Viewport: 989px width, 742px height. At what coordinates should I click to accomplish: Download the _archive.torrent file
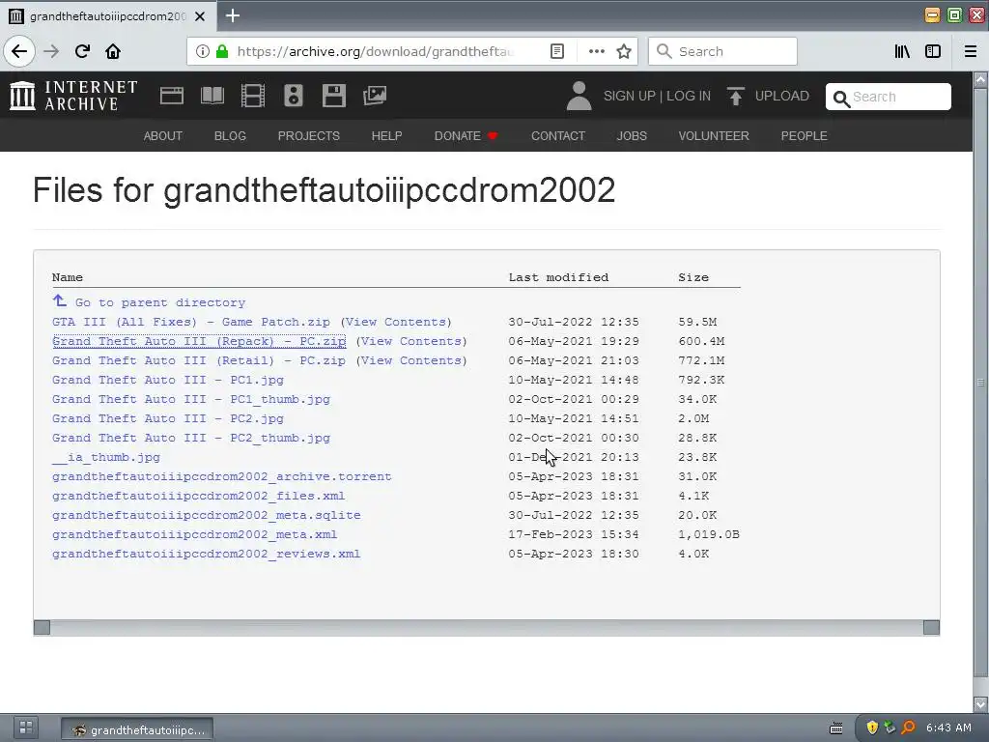(222, 476)
